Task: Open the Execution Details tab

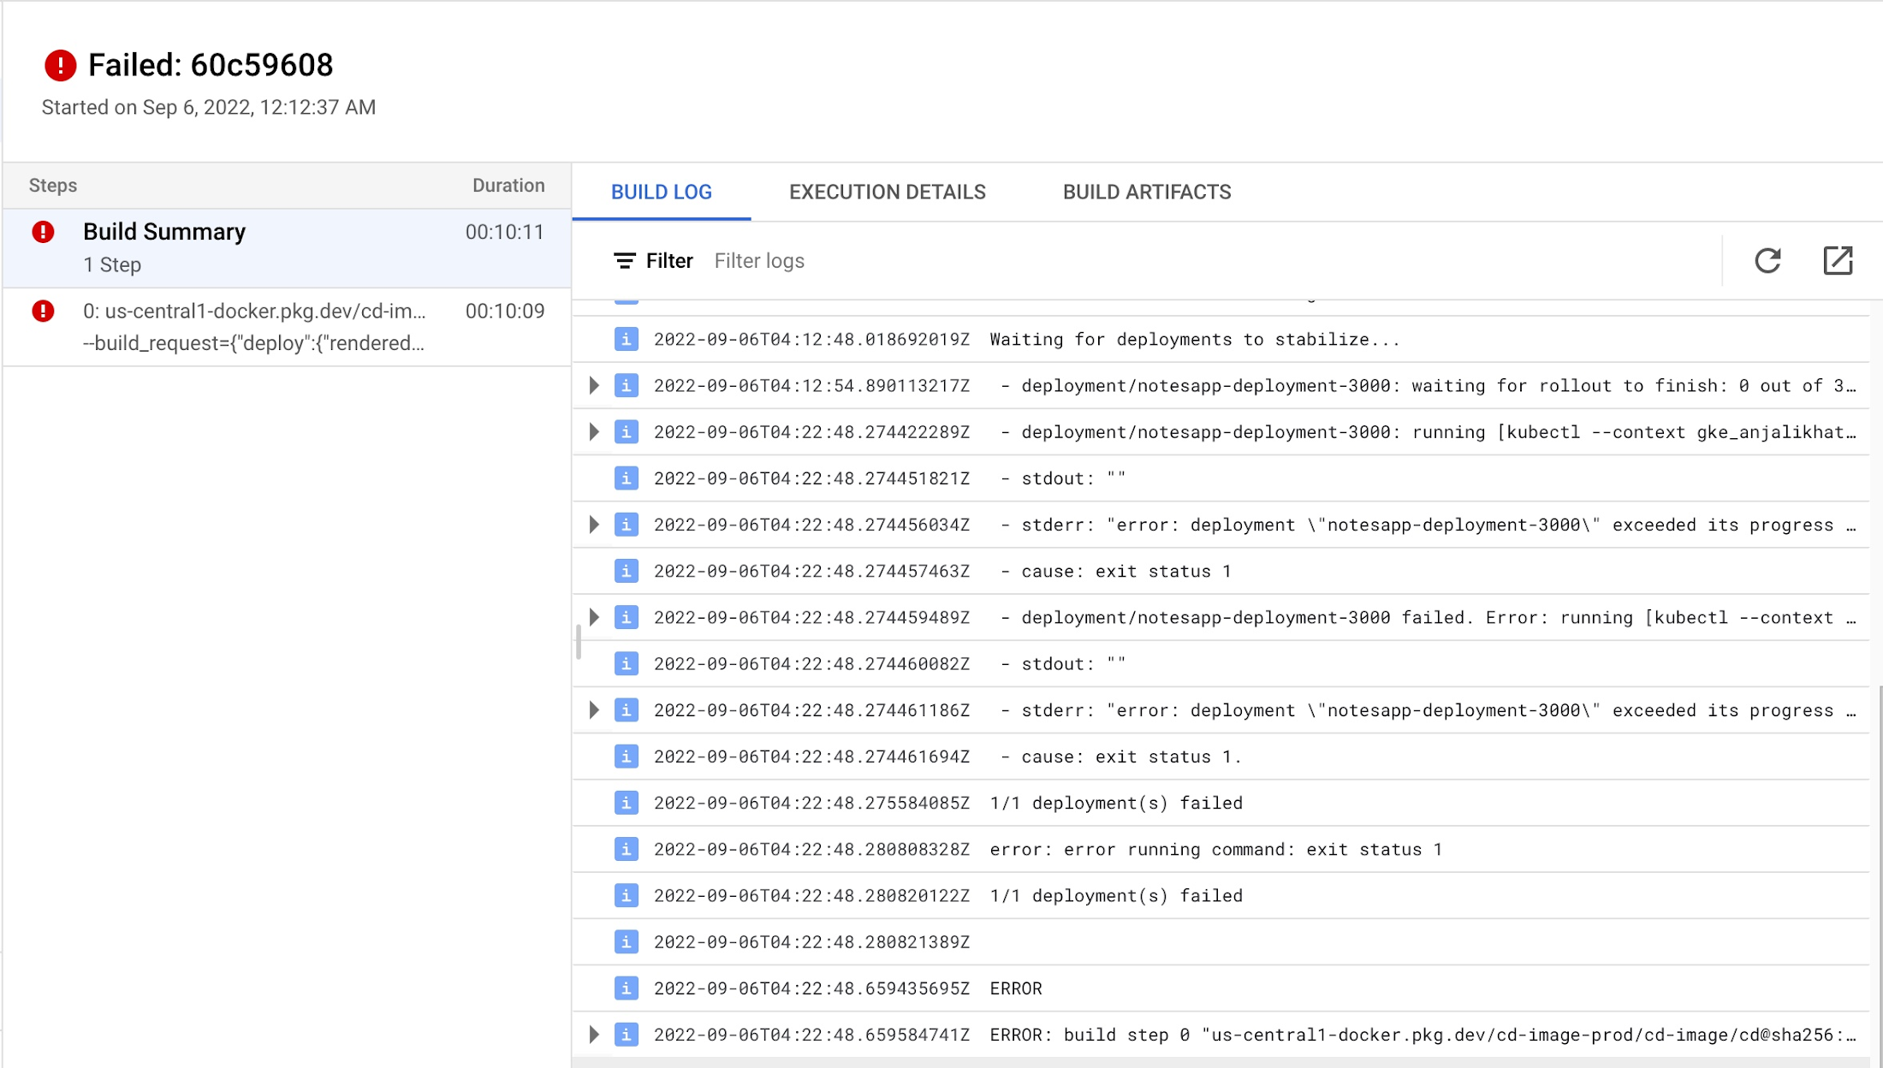Action: point(888,192)
